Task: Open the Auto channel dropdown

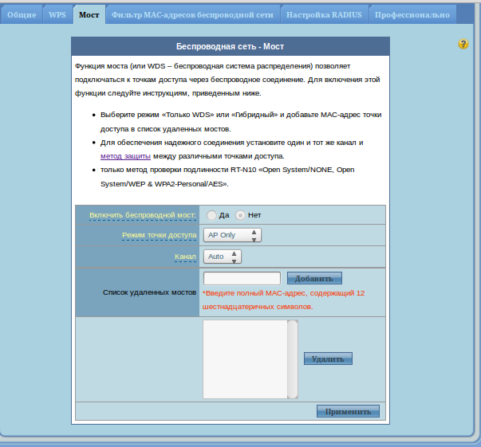Action: pos(222,257)
